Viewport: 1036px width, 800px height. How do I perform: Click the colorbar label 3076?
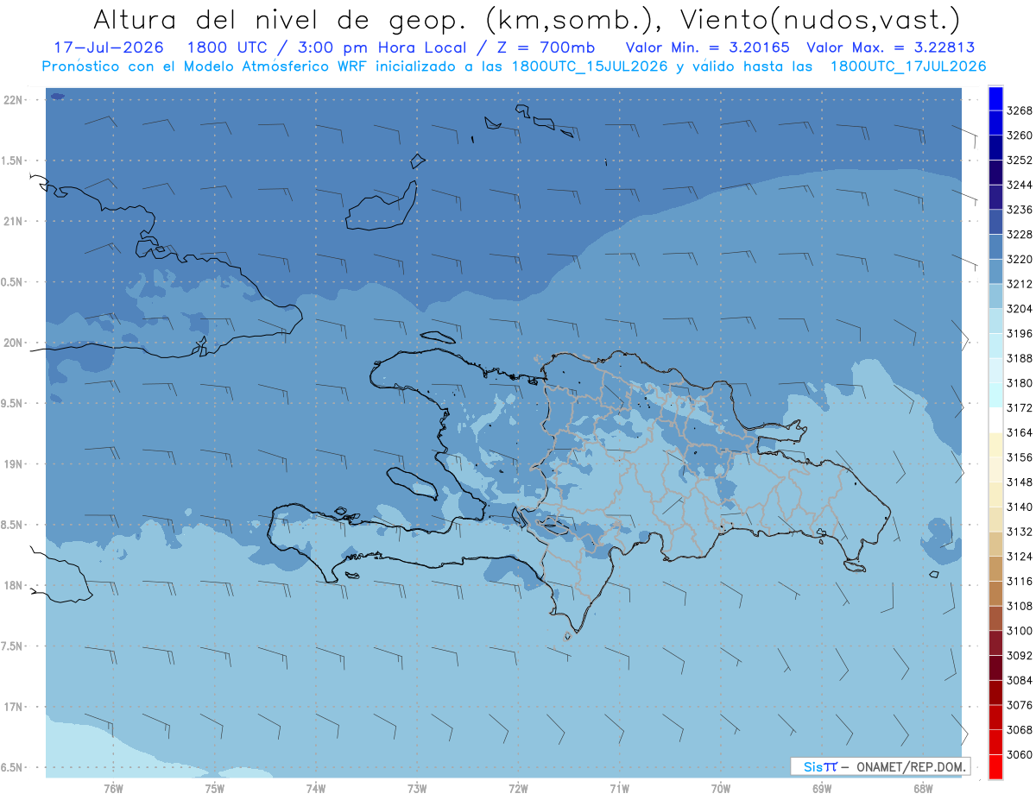tap(1020, 705)
